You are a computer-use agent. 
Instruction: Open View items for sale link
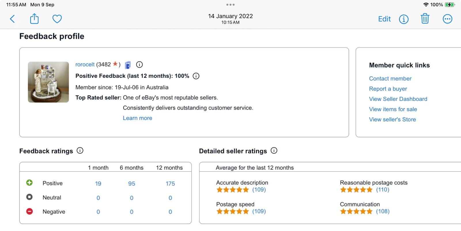coord(393,109)
